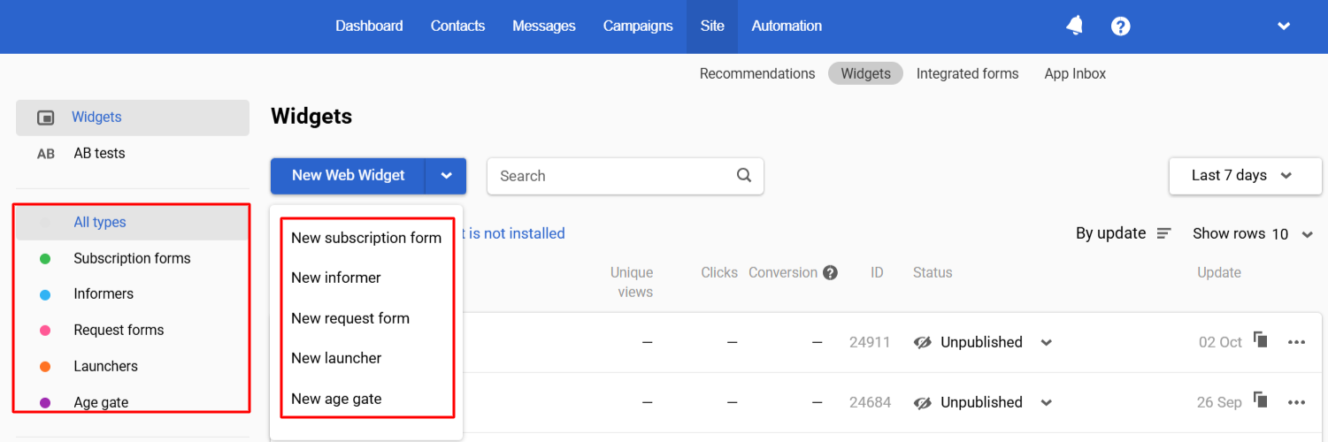Open more actions for widget 24684
The height and width of the screenshot is (442, 1328).
(1297, 402)
